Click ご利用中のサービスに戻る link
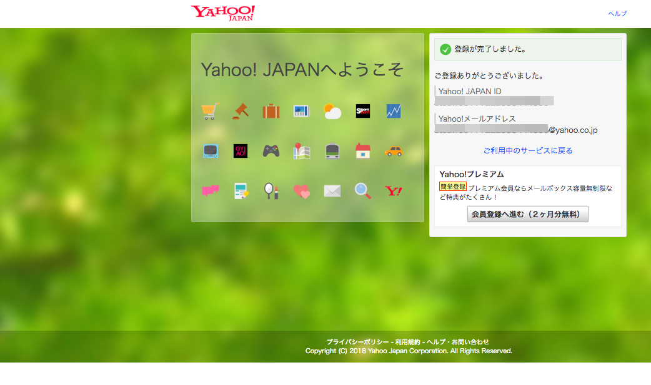This screenshot has width=651, height=385. [x=528, y=150]
